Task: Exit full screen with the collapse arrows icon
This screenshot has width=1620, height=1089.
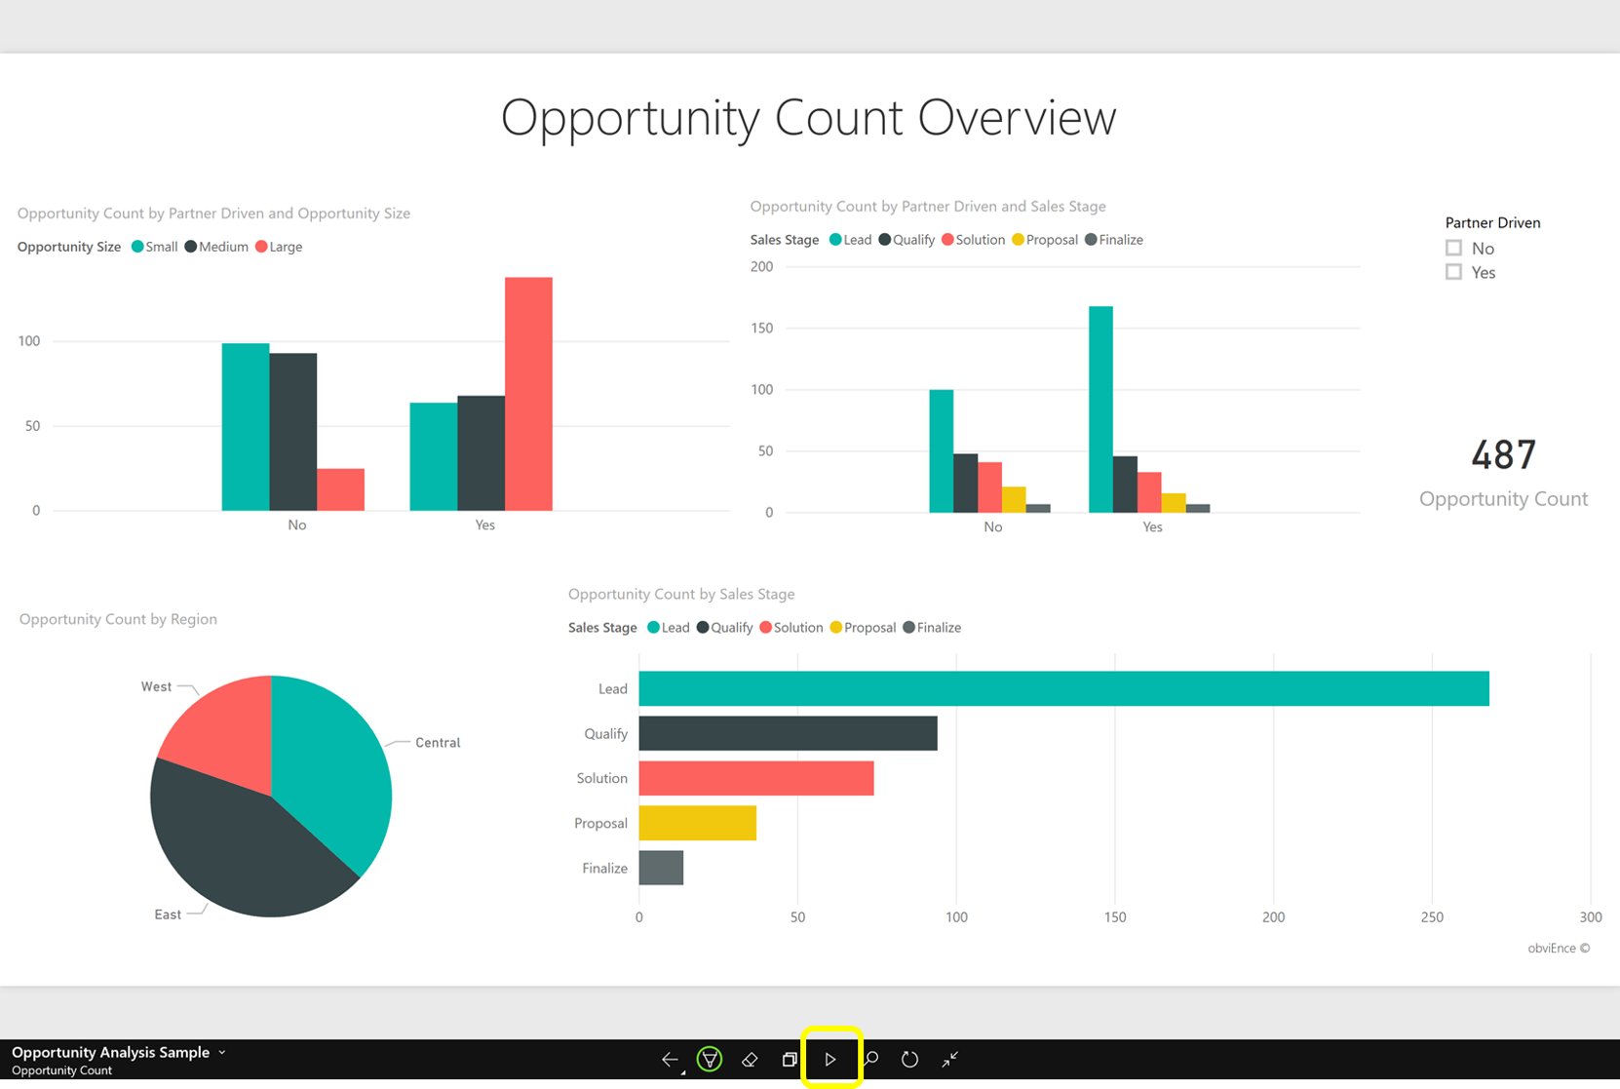Action: pos(950,1060)
